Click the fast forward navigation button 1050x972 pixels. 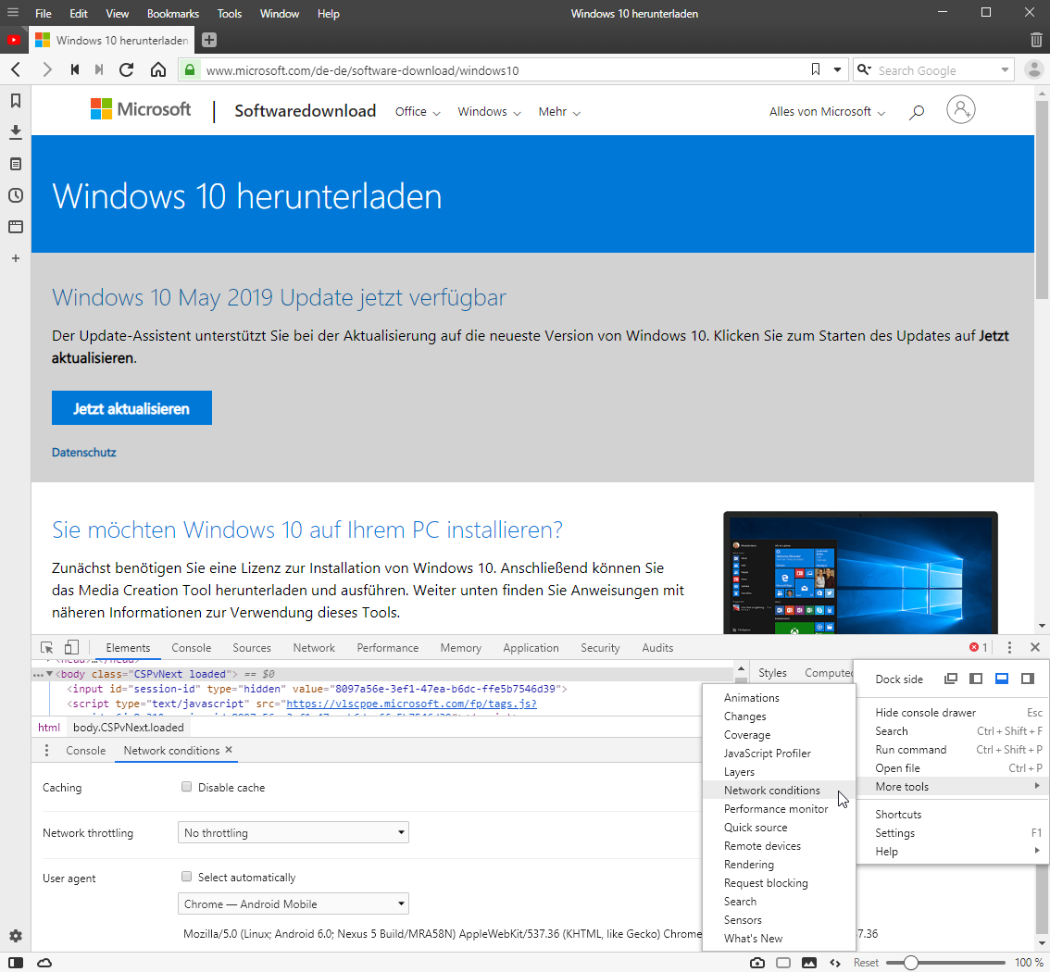click(x=99, y=69)
